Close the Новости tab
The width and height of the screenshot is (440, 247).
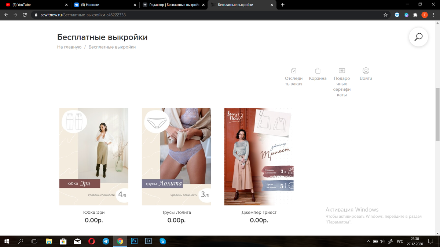click(135, 5)
